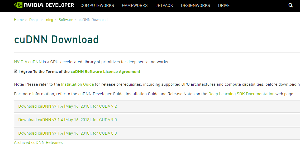Open the COMPUTEWORKS menu

coord(97,6)
